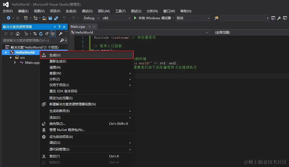Open the 分析(Z) submenu in the context menu
The width and height of the screenshot is (289, 167).
[87, 79]
